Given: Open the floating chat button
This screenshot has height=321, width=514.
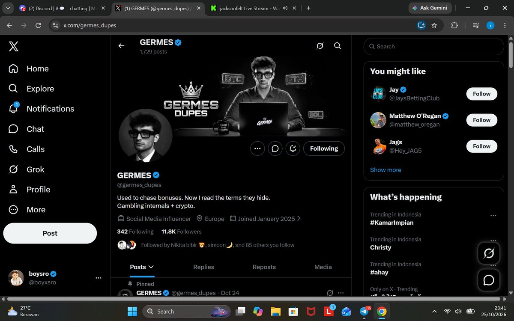Looking at the screenshot, I should 489,280.
